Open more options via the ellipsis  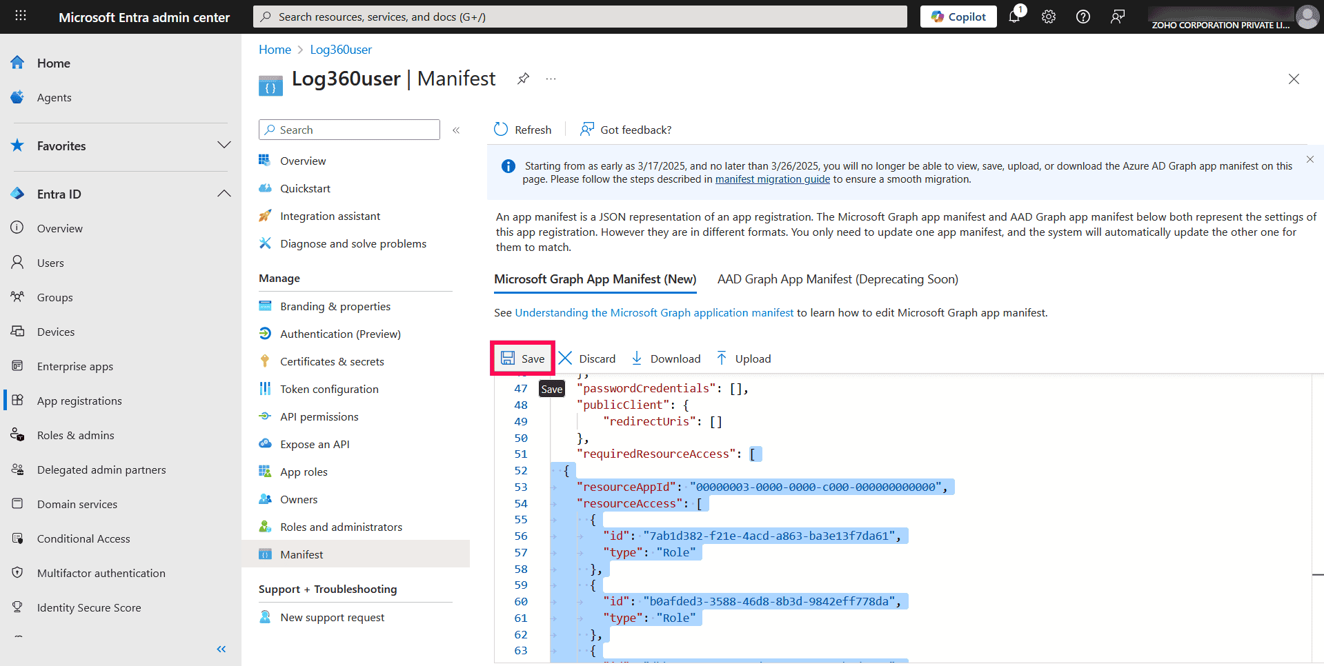click(x=551, y=79)
